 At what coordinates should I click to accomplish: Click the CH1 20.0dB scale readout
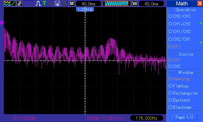pyautogui.click(x=24, y=118)
